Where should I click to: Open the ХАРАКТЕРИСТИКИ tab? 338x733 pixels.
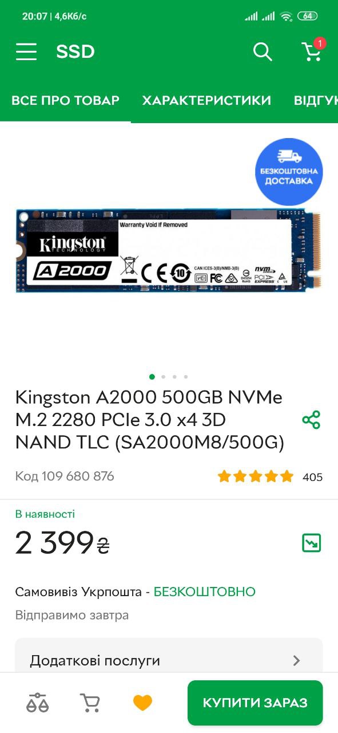tap(206, 100)
